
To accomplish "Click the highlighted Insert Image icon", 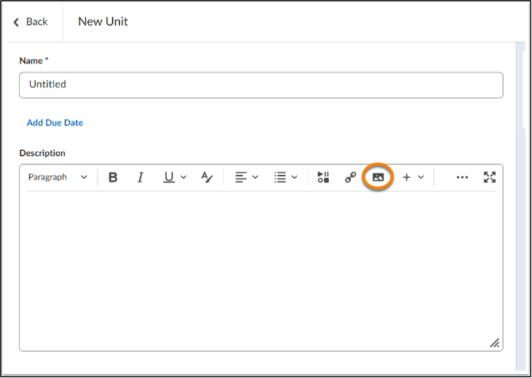I will pyautogui.click(x=378, y=177).
